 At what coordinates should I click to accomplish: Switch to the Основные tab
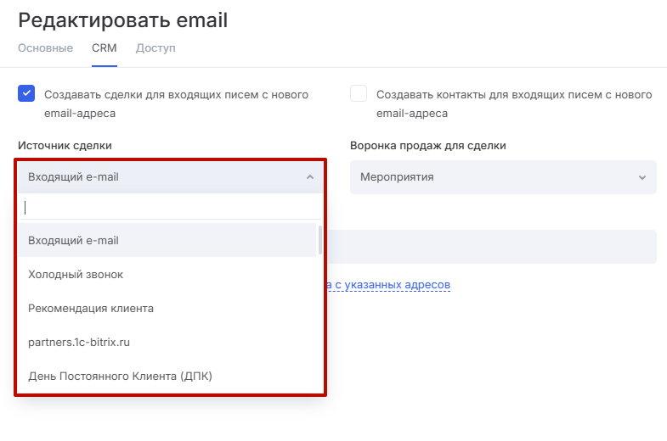45,48
